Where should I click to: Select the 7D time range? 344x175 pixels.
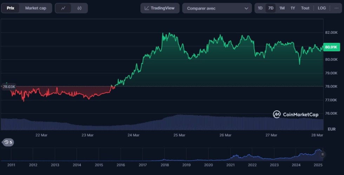pos(271,8)
